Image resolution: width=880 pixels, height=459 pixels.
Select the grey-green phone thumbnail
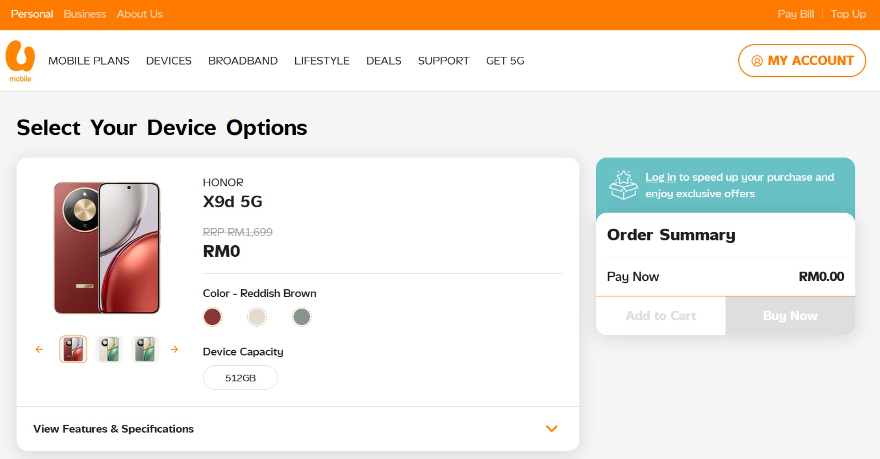click(145, 350)
